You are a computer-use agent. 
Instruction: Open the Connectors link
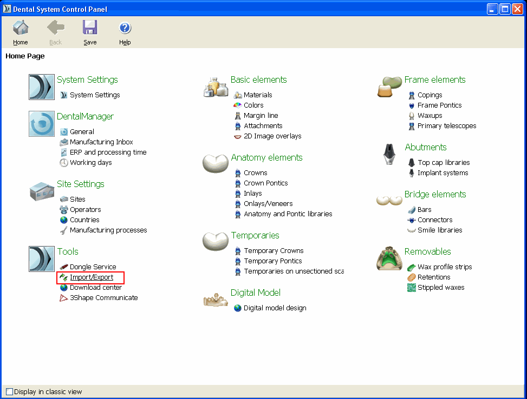click(x=435, y=220)
